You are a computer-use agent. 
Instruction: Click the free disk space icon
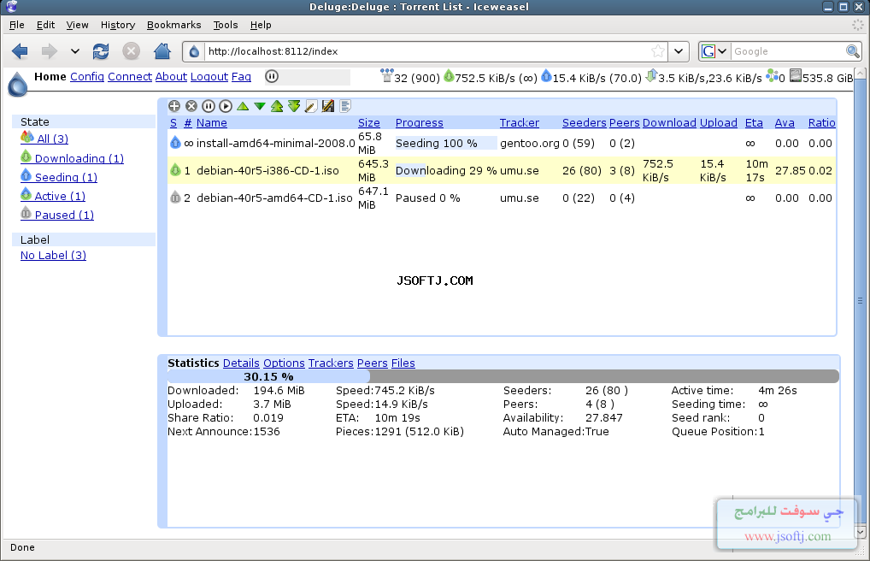point(796,75)
